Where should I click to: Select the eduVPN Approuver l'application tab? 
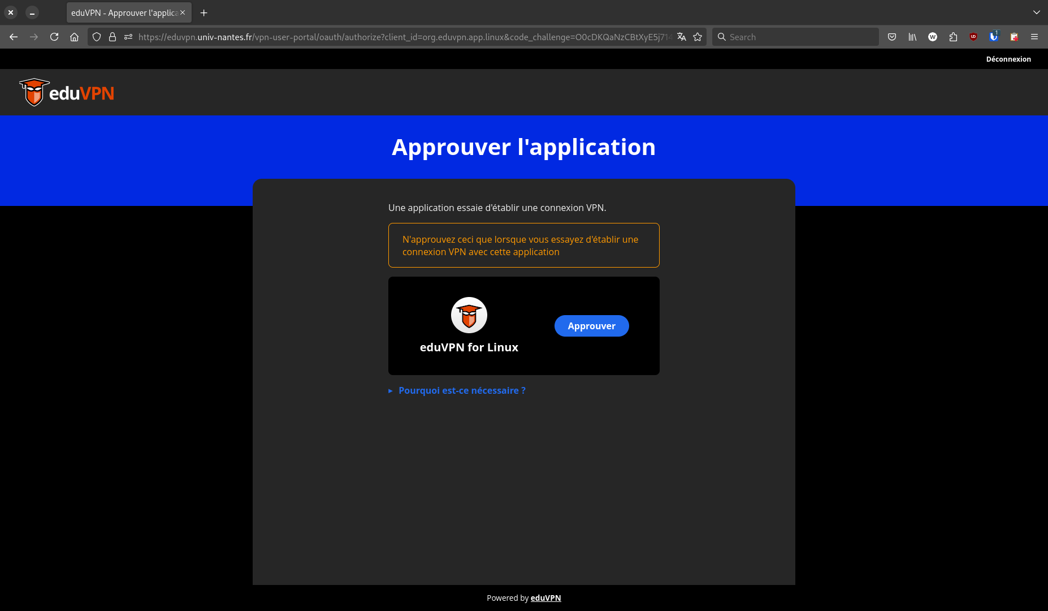pos(124,12)
